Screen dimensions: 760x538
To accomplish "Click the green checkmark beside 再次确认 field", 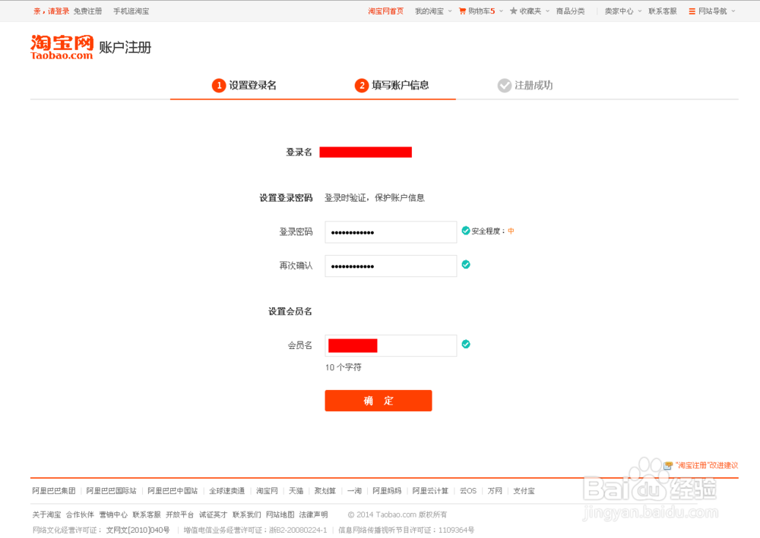I will click(x=466, y=266).
